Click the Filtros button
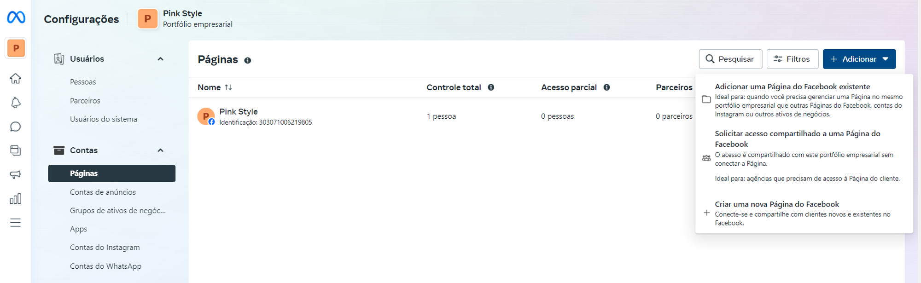This screenshot has height=283, width=921. pos(793,59)
